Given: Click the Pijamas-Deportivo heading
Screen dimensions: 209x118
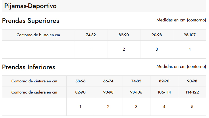Looking at the screenshot, I should coord(31,6).
